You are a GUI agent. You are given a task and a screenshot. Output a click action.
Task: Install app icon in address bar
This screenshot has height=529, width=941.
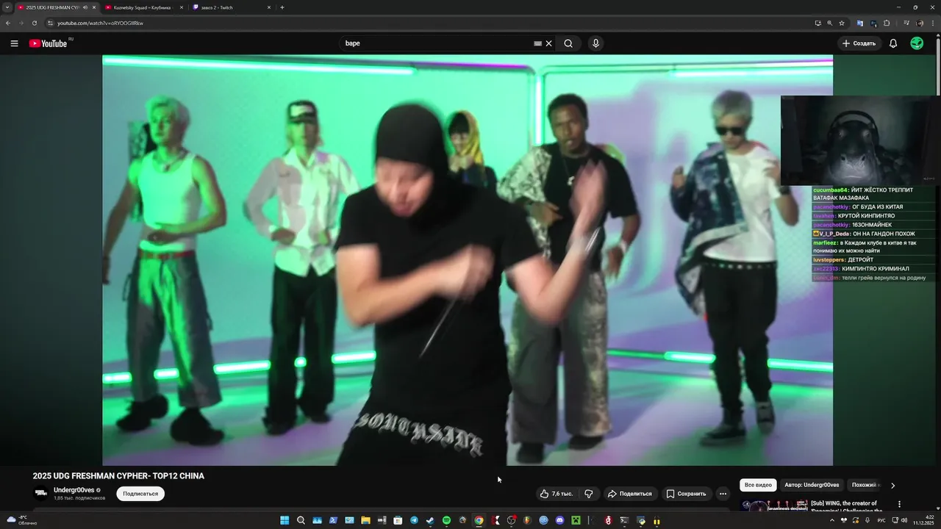tap(817, 23)
